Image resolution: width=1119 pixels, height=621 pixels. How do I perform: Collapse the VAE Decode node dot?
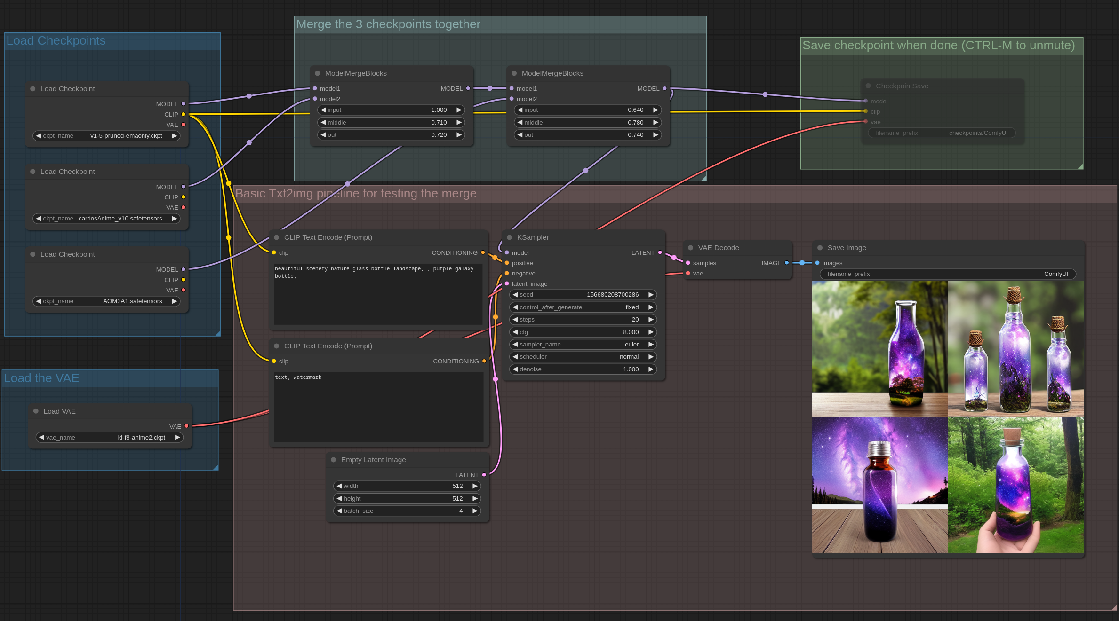pos(690,248)
